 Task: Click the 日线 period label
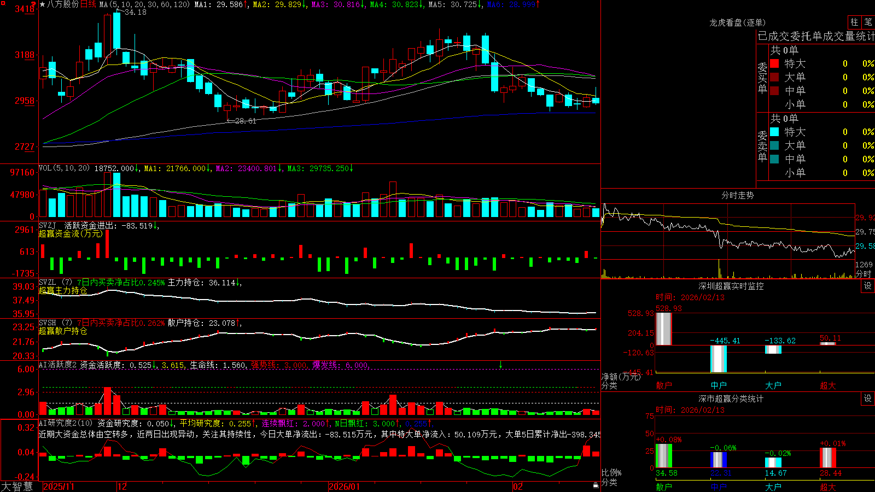pos(88,4)
